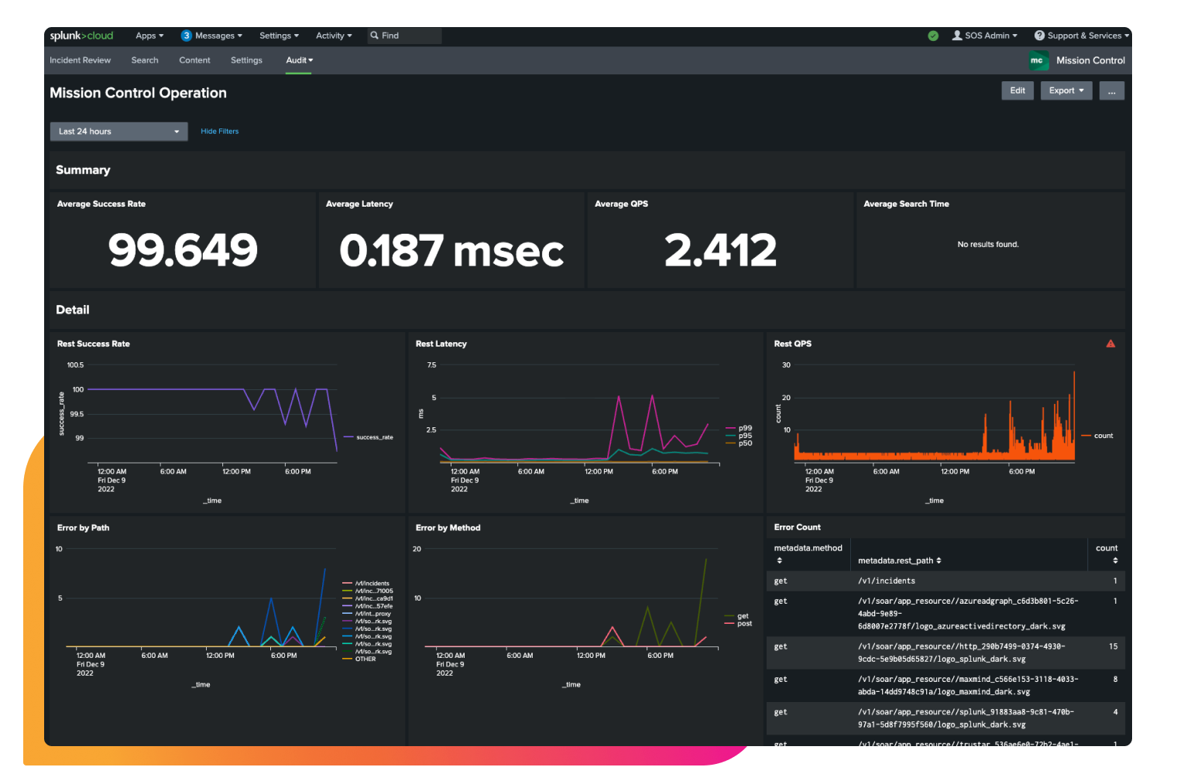Sort by metadata.method column arrows
This screenshot has height=774, width=1177.
[779, 560]
